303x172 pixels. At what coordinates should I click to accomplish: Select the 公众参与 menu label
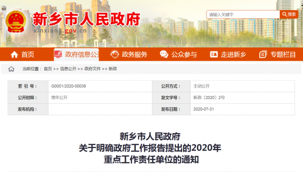click(x=184, y=54)
